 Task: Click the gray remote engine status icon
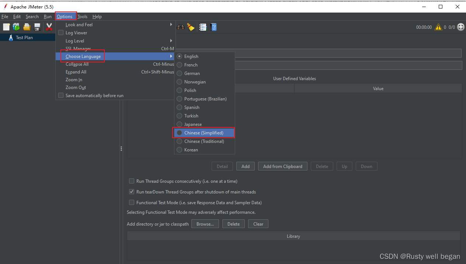coord(461,27)
